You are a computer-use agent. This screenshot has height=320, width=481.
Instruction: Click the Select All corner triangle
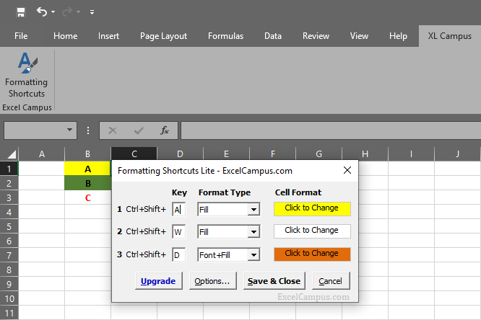[x=12, y=154]
